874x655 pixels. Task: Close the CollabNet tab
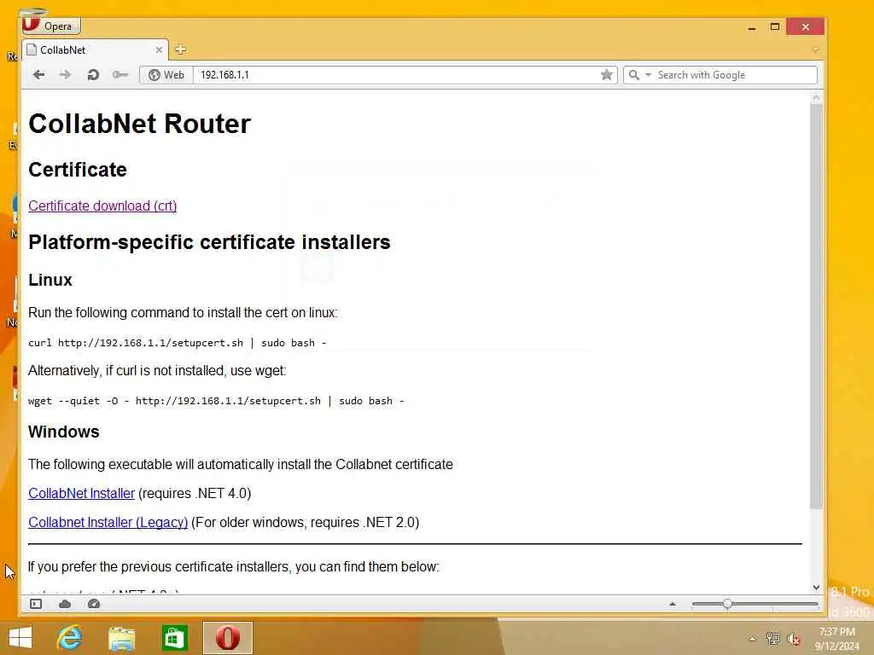(x=159, y=50)
